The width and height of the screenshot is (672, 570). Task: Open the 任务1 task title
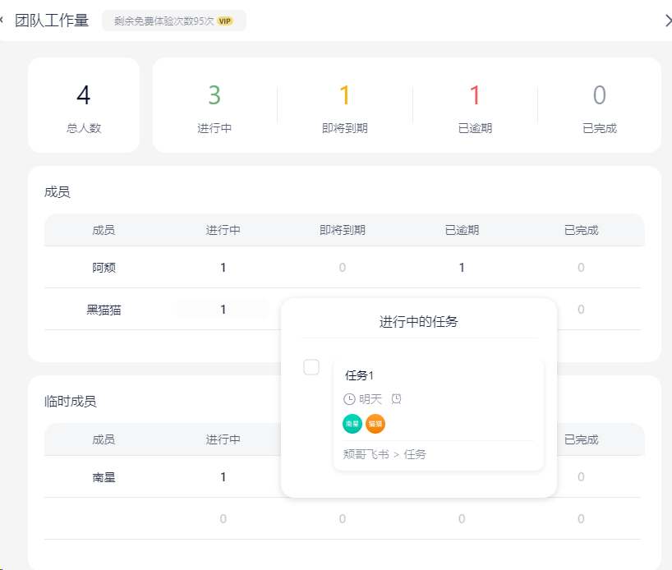coord(360,375)
